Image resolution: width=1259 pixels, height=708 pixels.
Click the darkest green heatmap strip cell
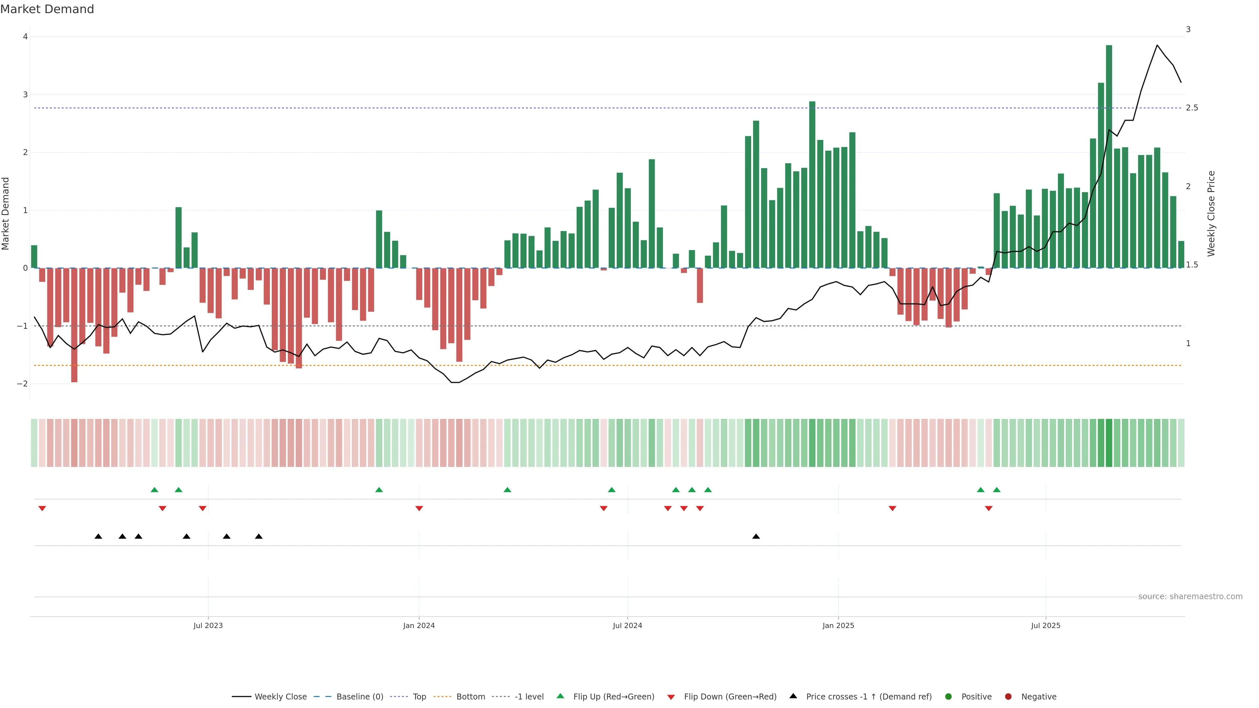pyautogui.click(x=1109, y=443)
